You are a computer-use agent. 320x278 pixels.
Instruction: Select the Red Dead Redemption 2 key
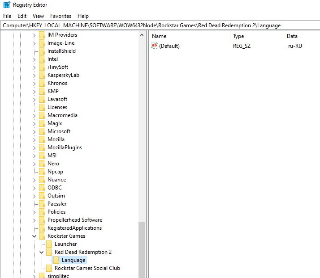click(x=83, y=252)
